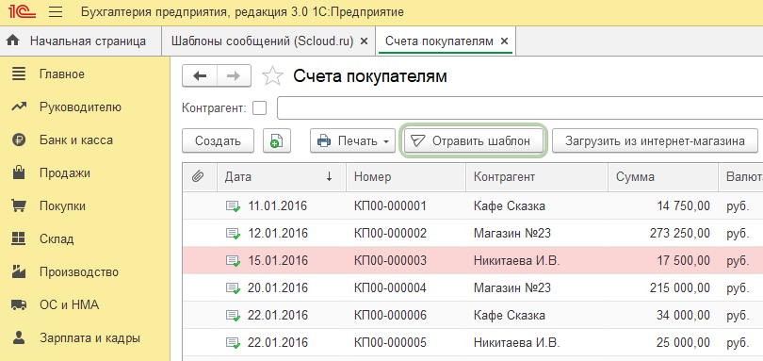
Task: Click the copy document icon next to Создать
Action: pyautogui.click(x=276, y=141)
